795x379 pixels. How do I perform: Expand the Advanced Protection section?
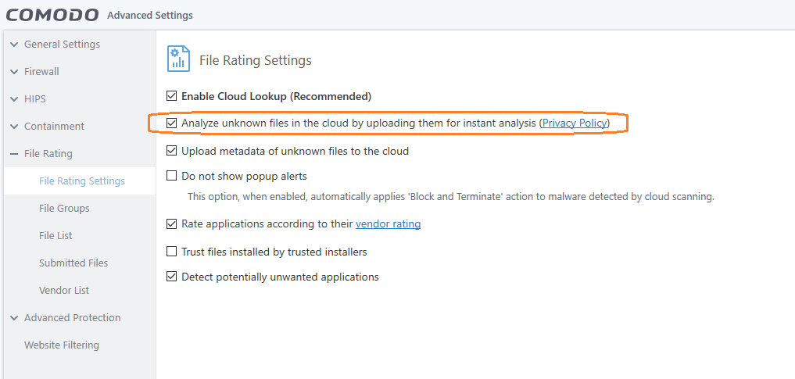click(14, 318)
